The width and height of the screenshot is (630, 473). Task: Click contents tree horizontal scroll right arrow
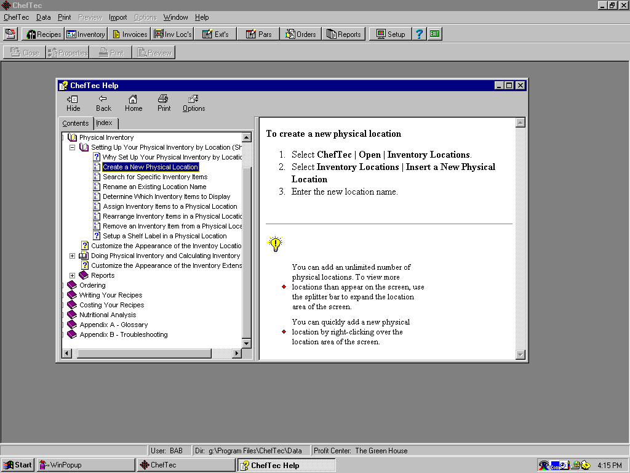coord(237,353)
